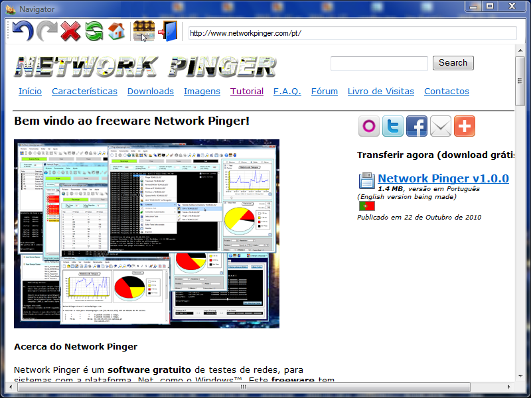Click the floppy disk download icon
The width and height of the screenshot is (531, 398).
click(366, 180)
